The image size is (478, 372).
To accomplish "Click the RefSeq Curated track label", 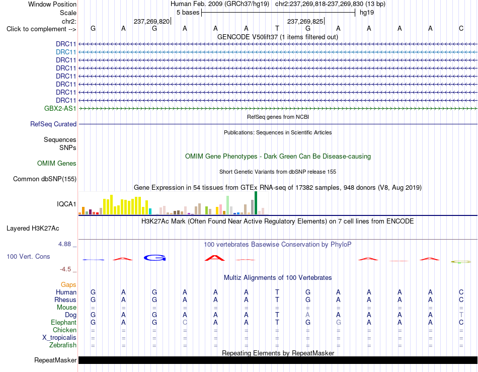I will pyautogui.click(x=53, y=124).
